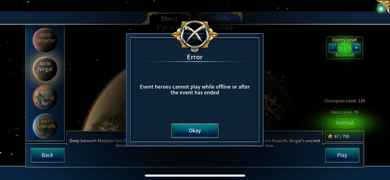The image size is (390, 180).
Task: Click the Champion Level: 129 label
Action: pyautogui.click(x=344, y=101)
